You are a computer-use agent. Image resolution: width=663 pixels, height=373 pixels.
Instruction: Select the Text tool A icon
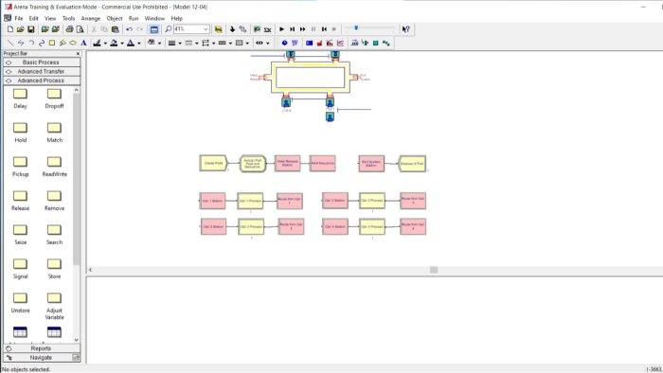[83, 43]
